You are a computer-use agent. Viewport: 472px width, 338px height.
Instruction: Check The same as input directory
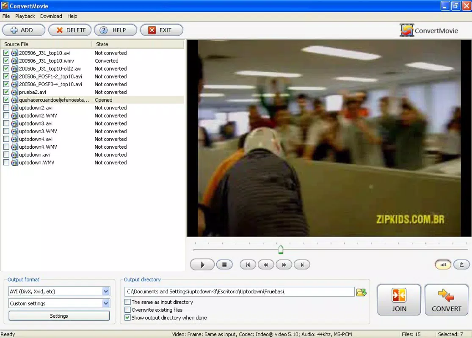pyautogui.click(x=128, y=302)
